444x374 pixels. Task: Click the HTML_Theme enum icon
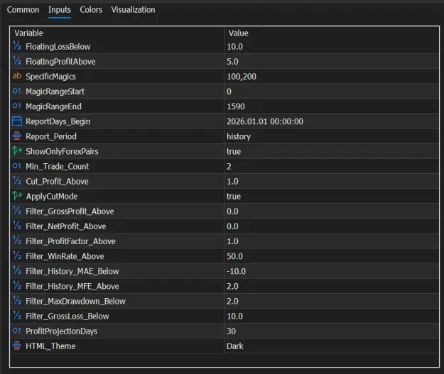coord(17,346)
